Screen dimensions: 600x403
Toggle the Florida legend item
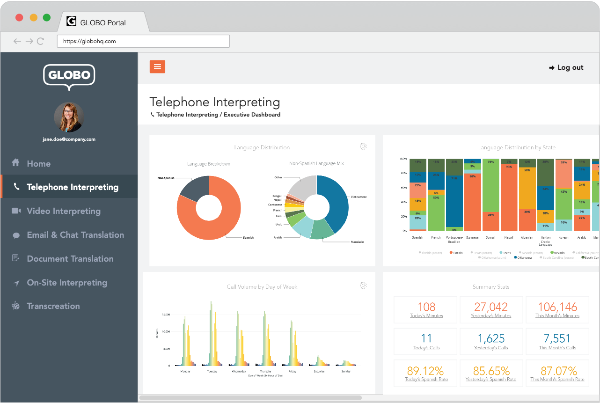tap(455, 253)
